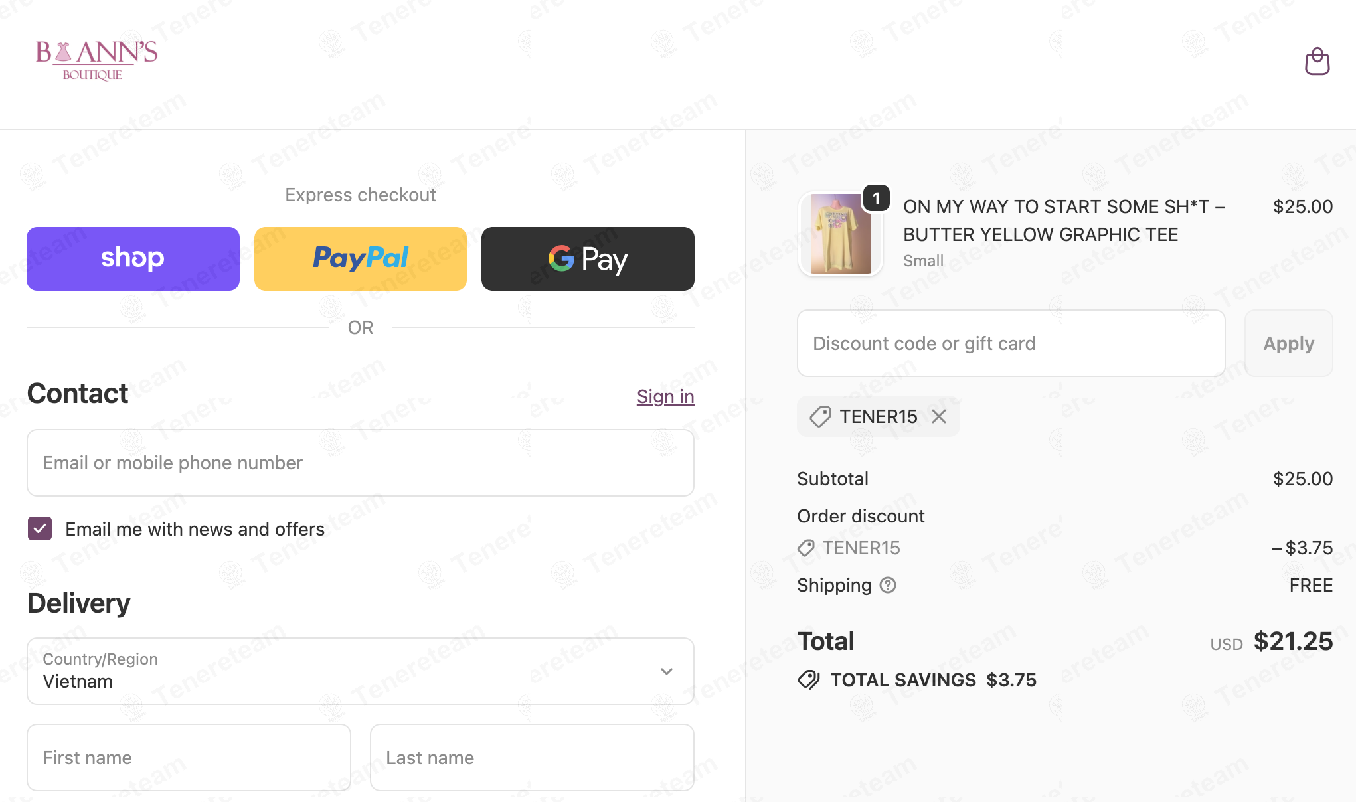Click the Discount code or gift card field
The height and width of the screenshot is (802, 1356).
1011,343
